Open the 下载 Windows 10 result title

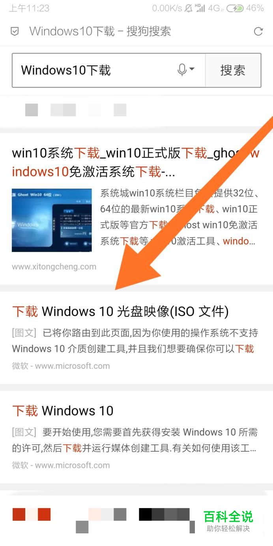pos(63,411)
